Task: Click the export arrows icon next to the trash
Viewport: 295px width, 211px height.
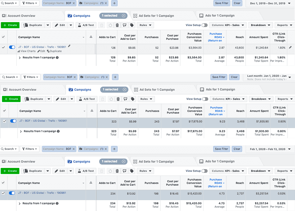Action: coord(125,25)
